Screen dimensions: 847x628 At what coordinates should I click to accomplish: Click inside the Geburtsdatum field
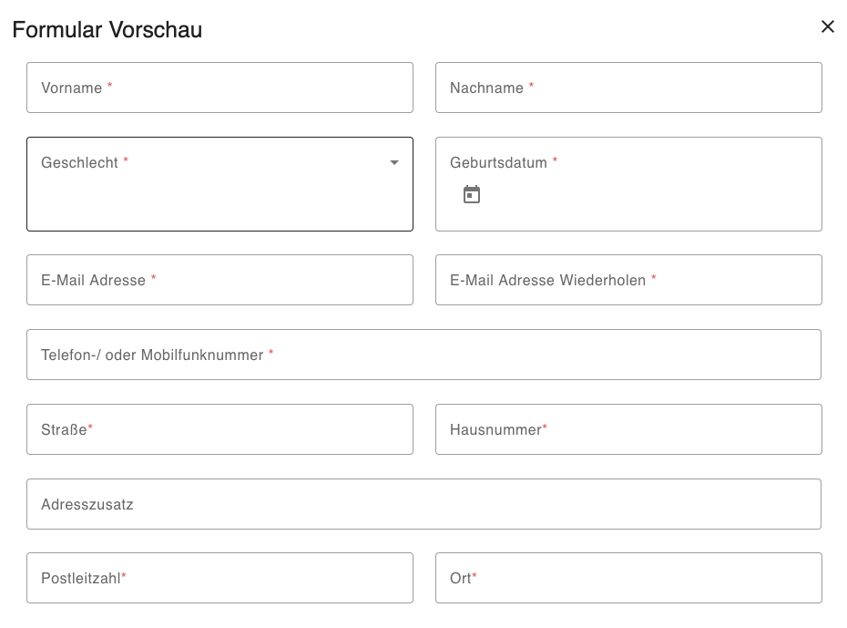tap(628, 184)
